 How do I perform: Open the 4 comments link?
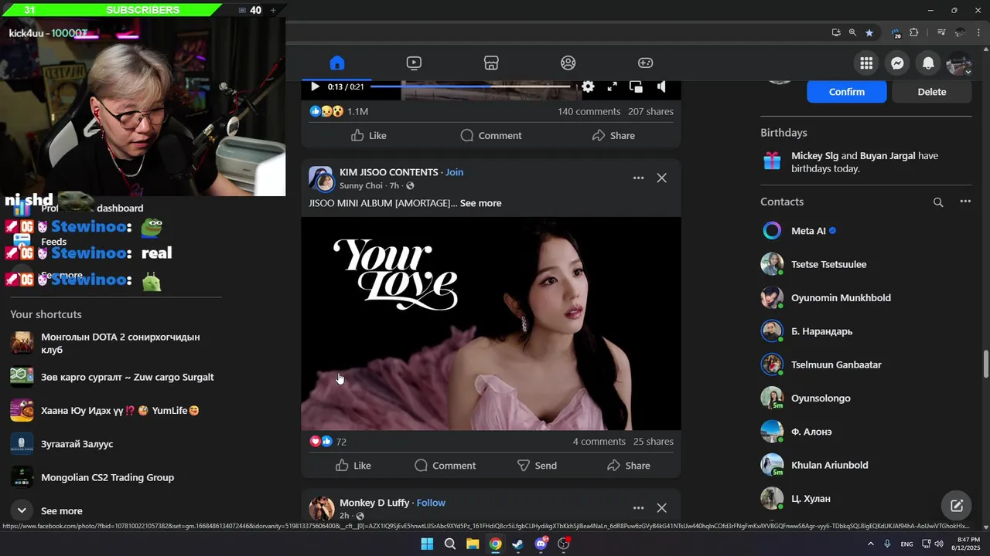(599, 442)
